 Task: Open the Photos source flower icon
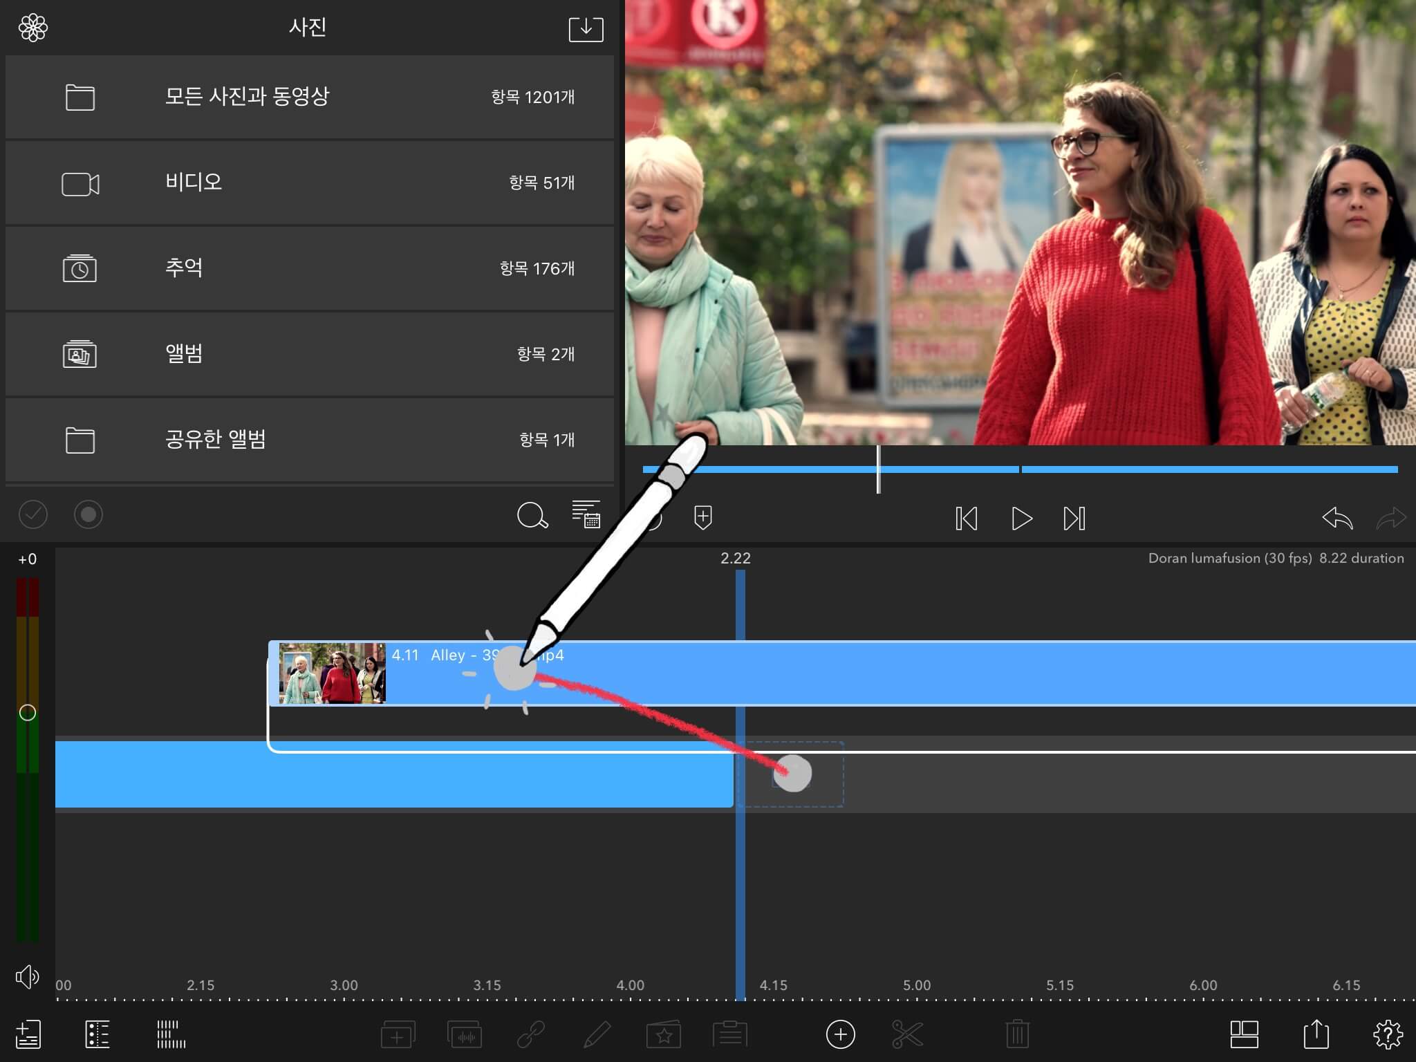[32, 28]
